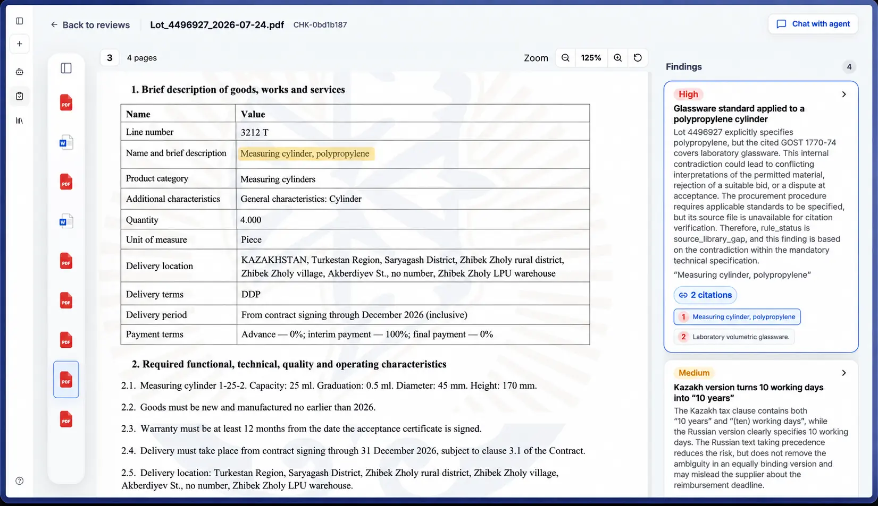Click Glassware standard finding title
878x506 pixels.
739,114
